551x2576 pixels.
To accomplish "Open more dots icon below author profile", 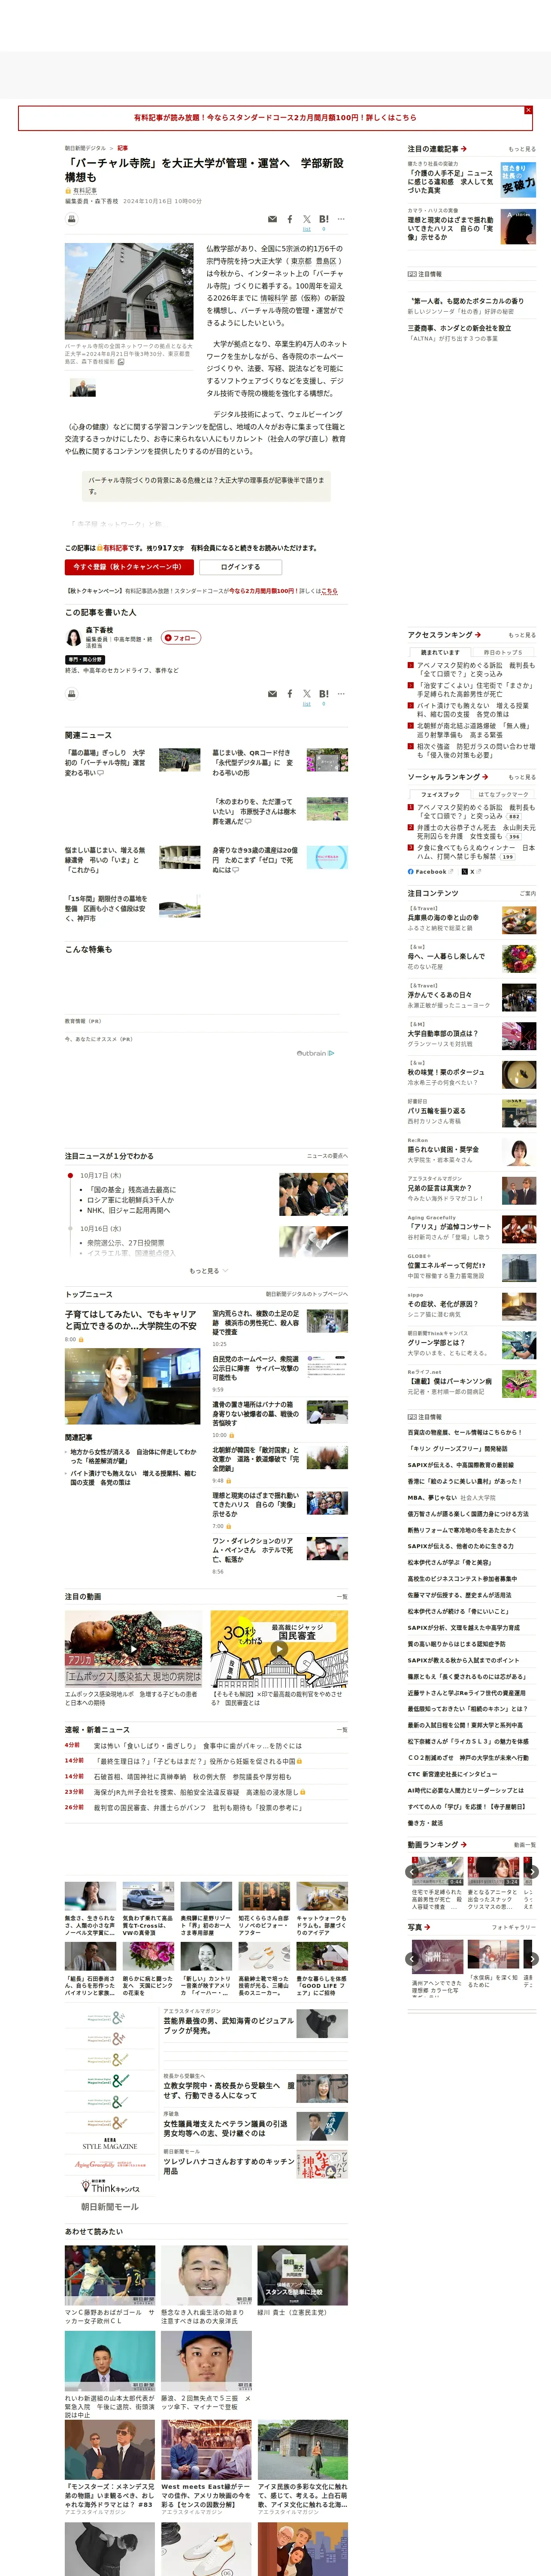I will [x=341, y=693].
